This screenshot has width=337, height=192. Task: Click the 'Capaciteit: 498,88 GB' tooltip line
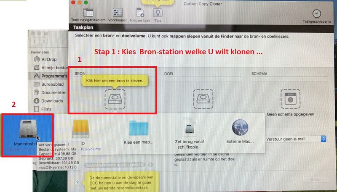coord(58,154)
